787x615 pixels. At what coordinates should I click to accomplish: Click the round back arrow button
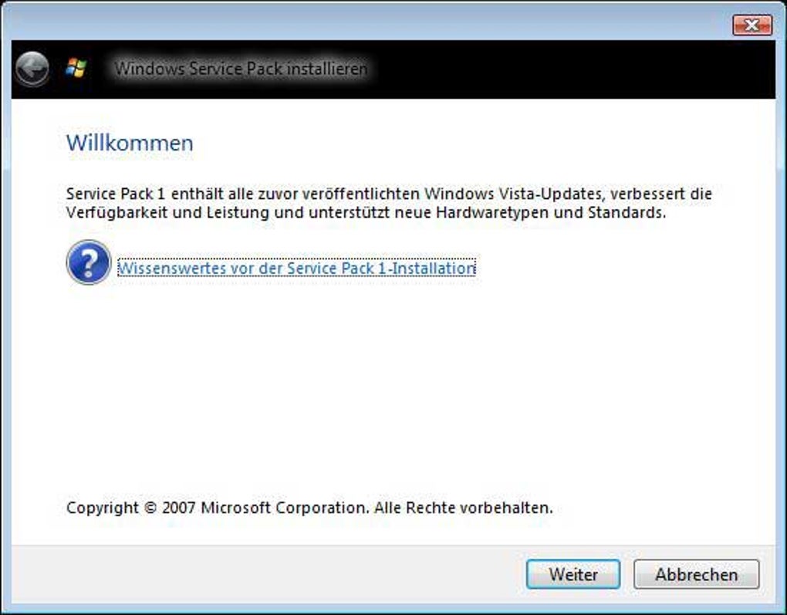click(x=32, y=69)
